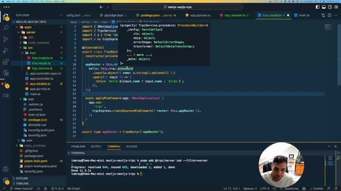Screen dimensions: 341x191
Task: Click the split editor right icon
Action: (329, 15)
